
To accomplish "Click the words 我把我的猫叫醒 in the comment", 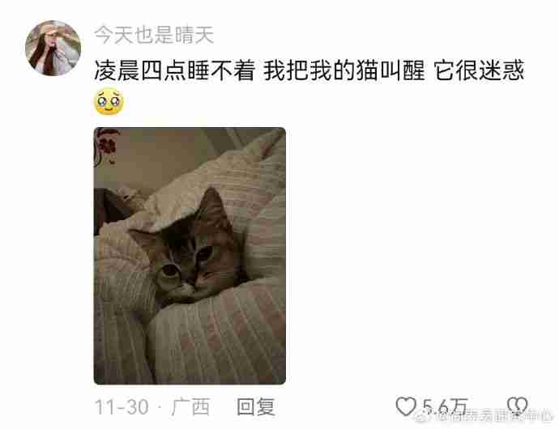I will pyautogui.click(x=344, y=70).
